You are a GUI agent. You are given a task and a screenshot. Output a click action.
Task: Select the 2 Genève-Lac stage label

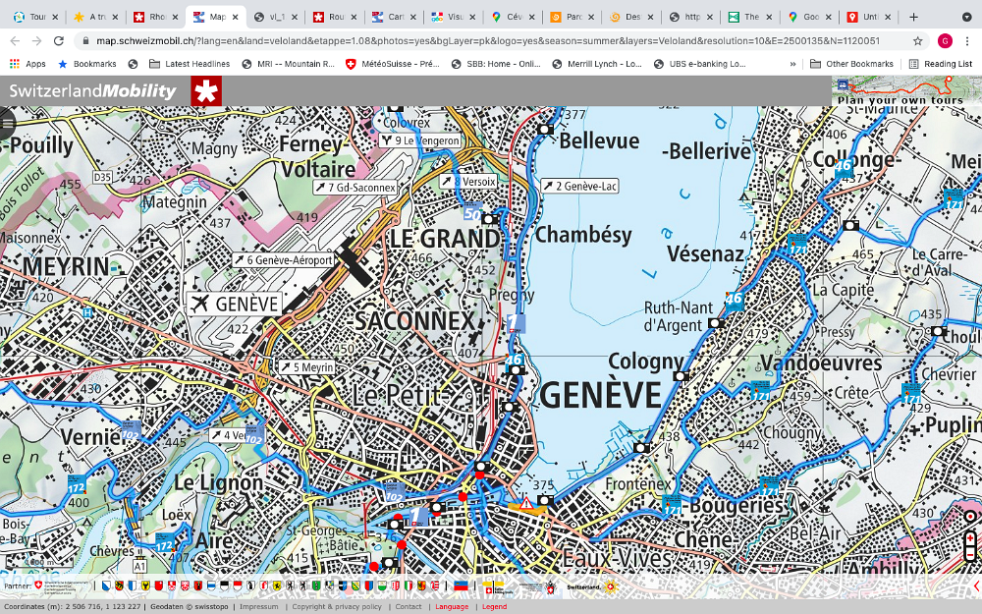coord(579,186)
